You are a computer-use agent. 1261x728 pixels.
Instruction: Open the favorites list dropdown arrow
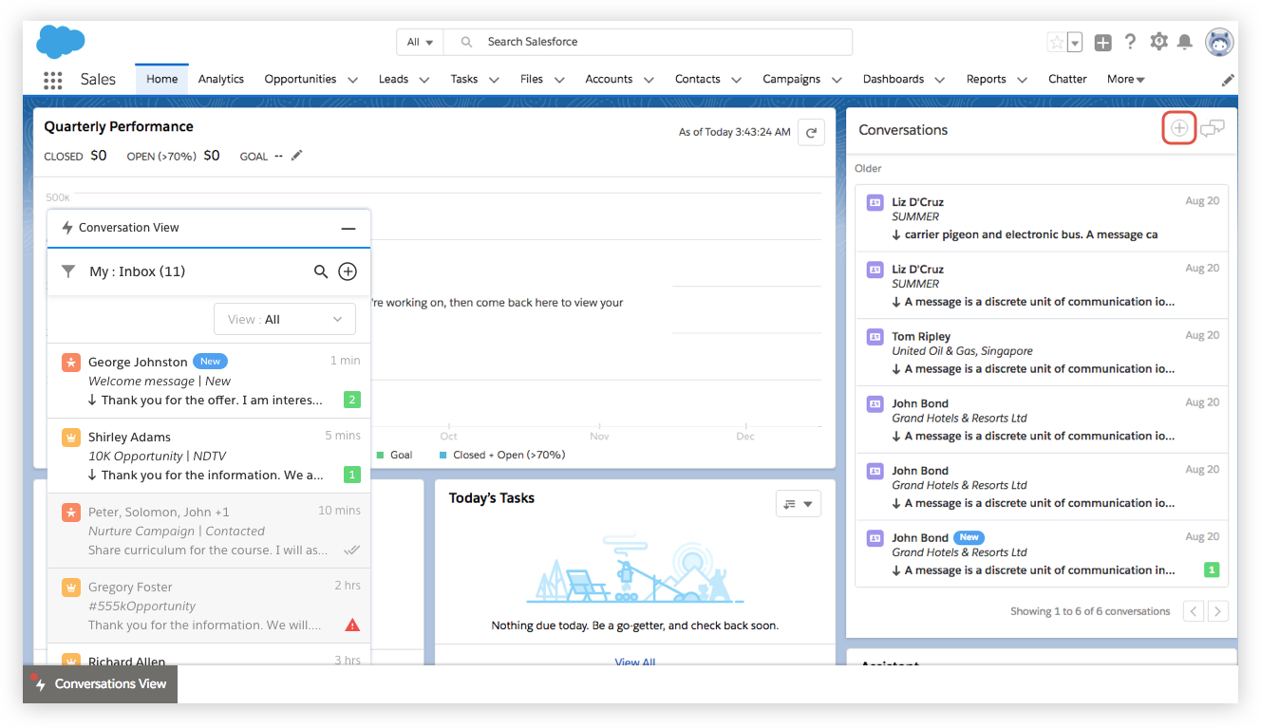coord(1075,42)
